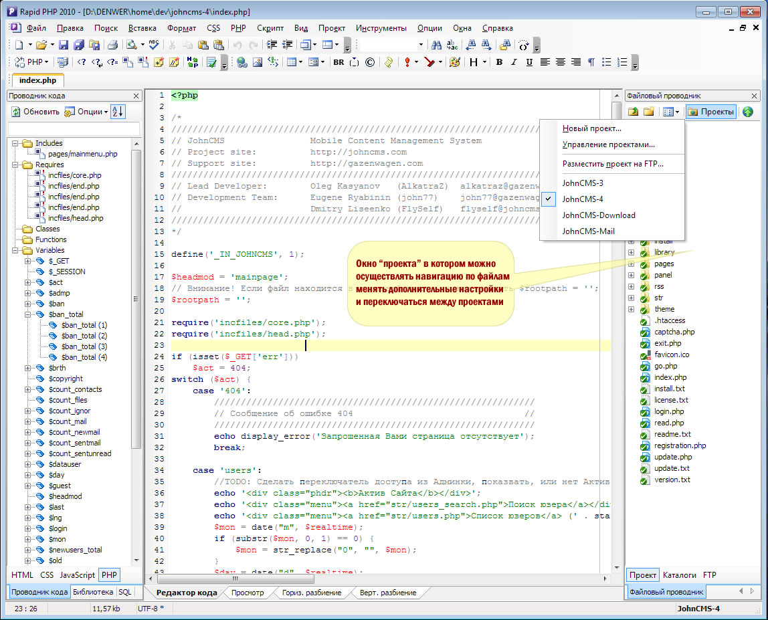
Task: Click the Print icon in toolbar
Action: click(113, 45)
